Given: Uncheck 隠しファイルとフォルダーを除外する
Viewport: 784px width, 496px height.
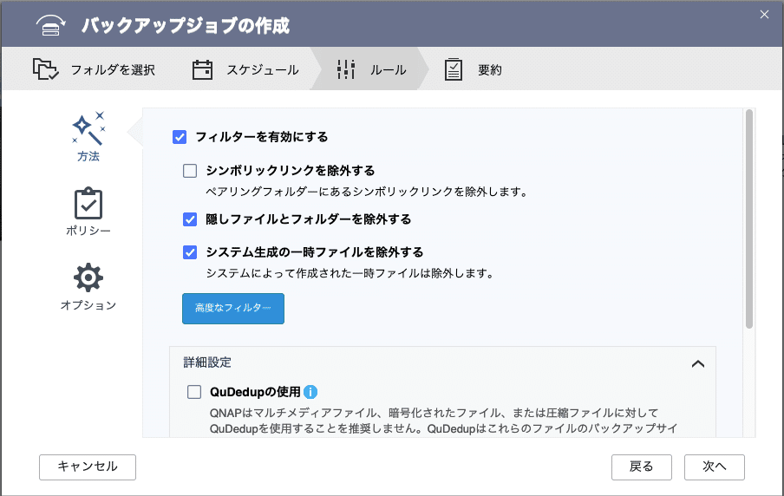Looking at the screenshot, I should [190, 219].
